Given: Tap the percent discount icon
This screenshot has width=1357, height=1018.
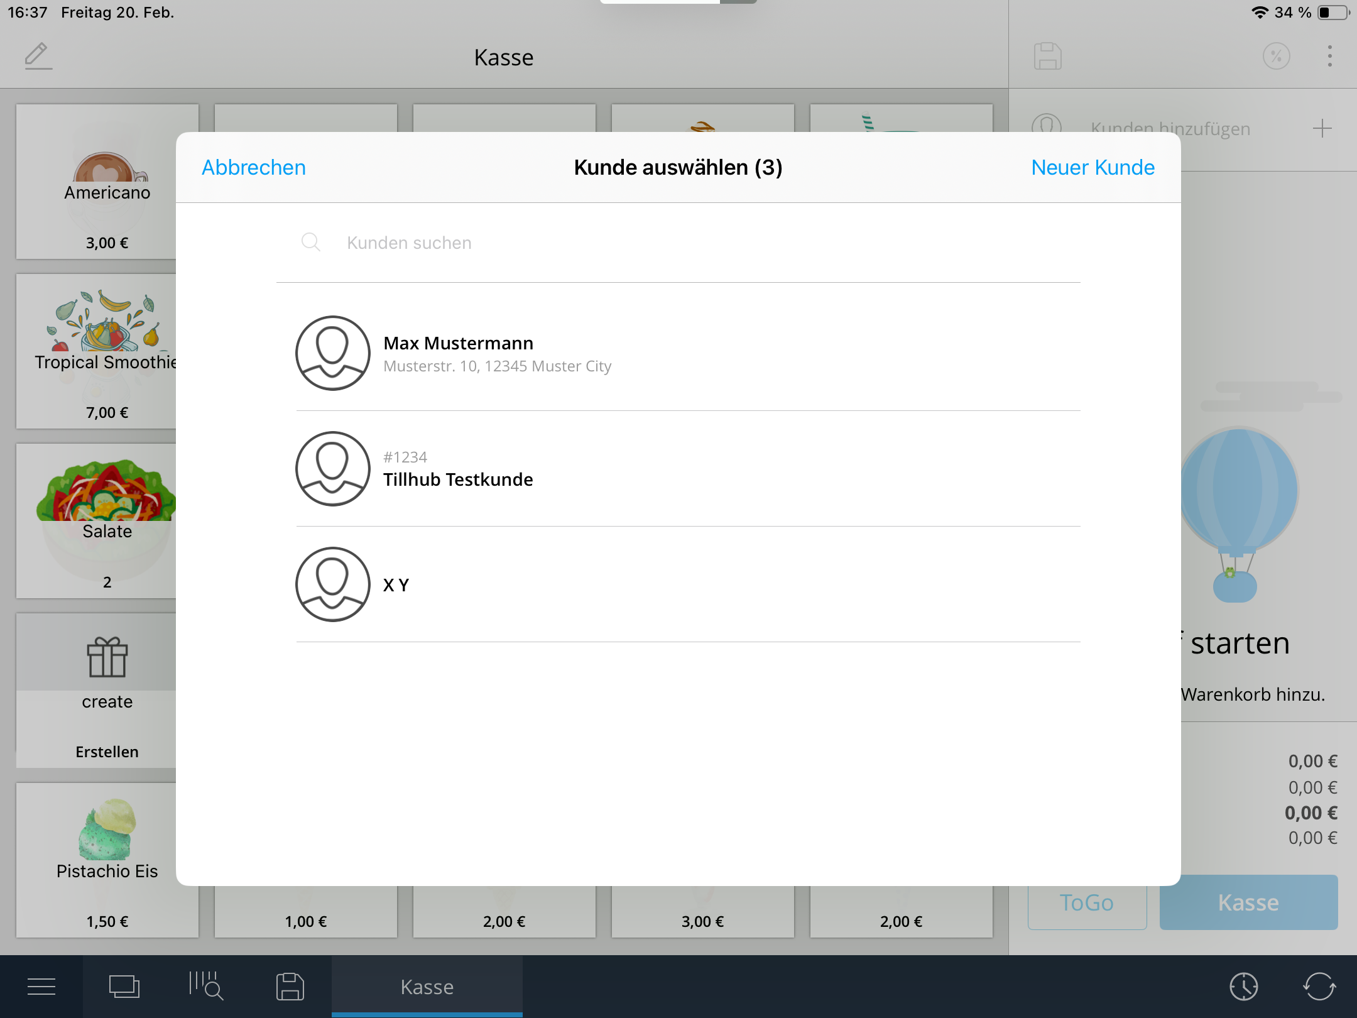Looking at the screenshot, I should click(x=1276, y=57).
